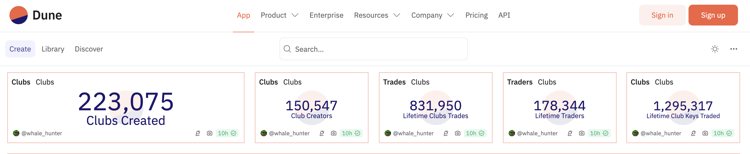The image size is (750, 154).
Task: Expand the Resources dropdown menu
Action: tap(377, 15)
